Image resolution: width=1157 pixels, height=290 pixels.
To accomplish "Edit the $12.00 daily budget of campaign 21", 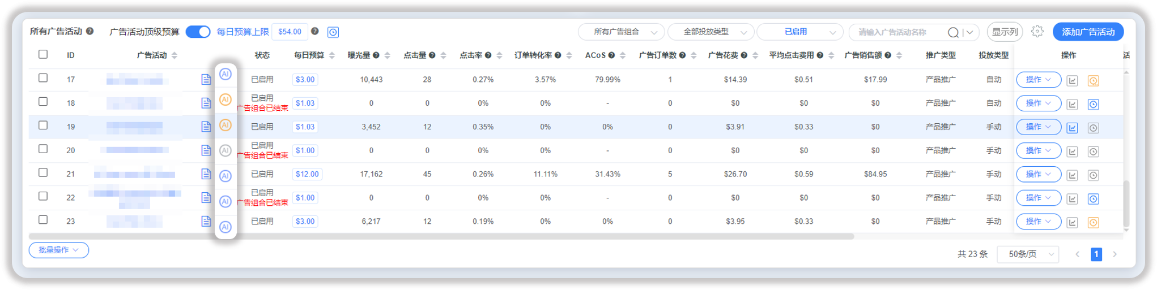I will [x=307, y=174].
